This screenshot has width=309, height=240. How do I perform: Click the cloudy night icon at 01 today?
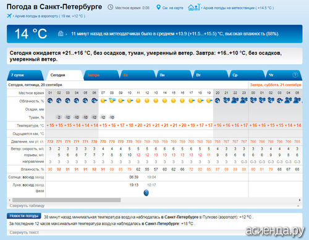click(x=50, y=101)
